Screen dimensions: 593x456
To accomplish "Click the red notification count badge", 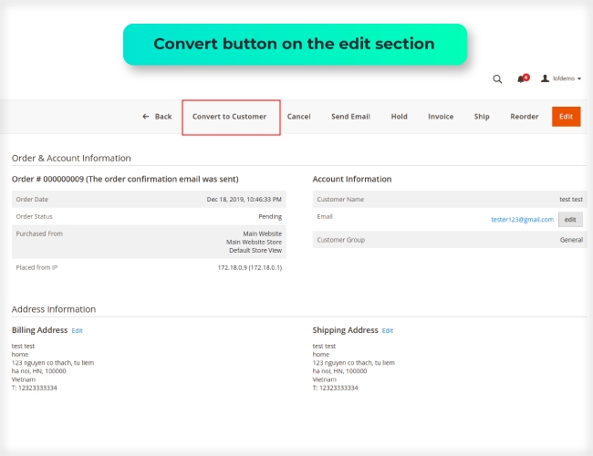I will tap(526, 77).
